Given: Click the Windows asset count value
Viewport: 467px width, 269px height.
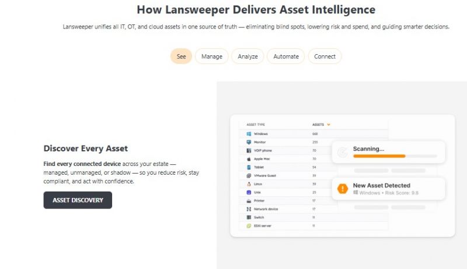Looking at the screenshot, I should (x=315, y=134).
